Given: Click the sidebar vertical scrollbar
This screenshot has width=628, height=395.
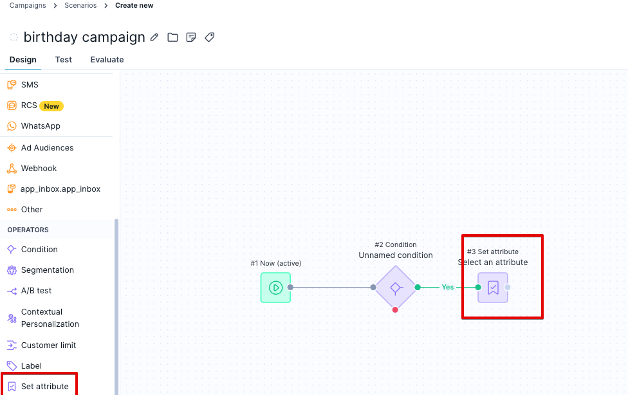Looking at the screenshot, I should point(116,307).
